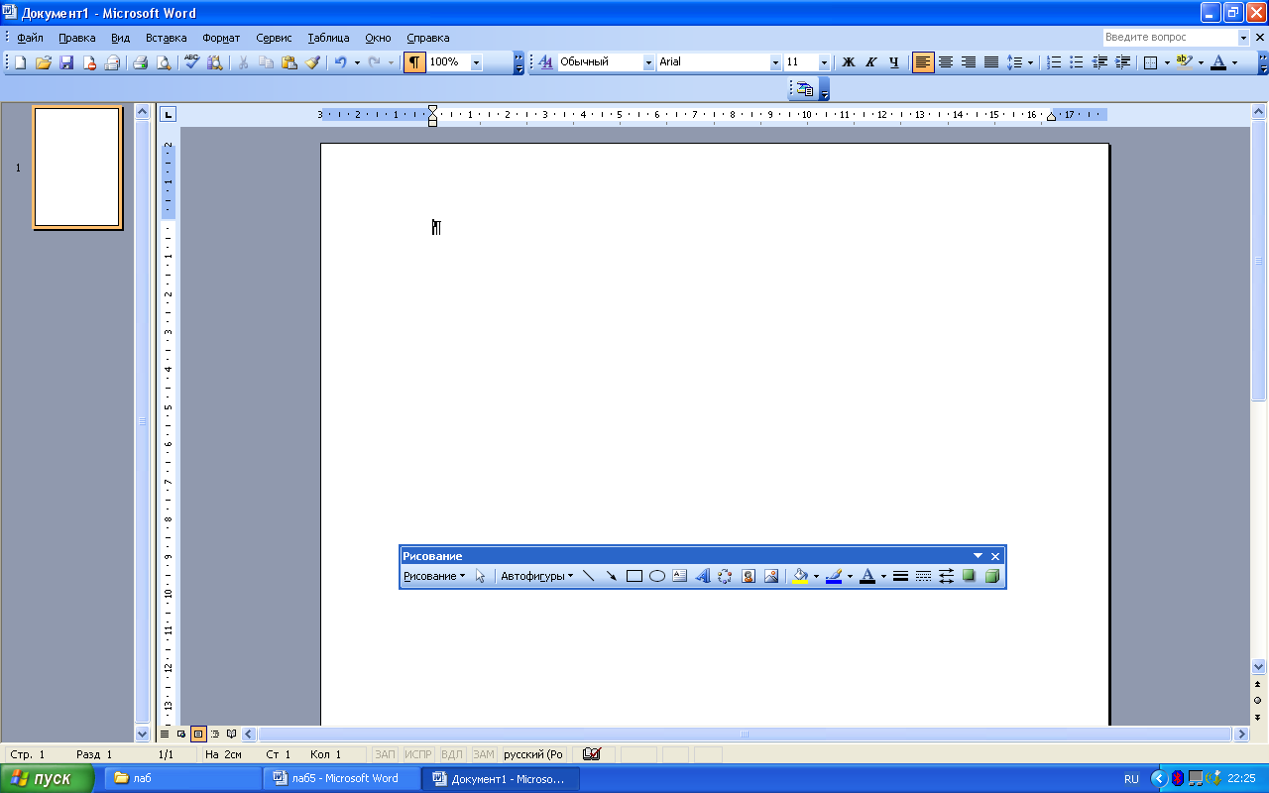Toggle ЗАМ overtype mode in status bar
The height and width of the screenshot is (793, 1269).
483,754
